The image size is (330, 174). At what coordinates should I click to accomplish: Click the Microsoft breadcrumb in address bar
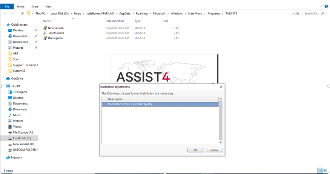point(159,14)
